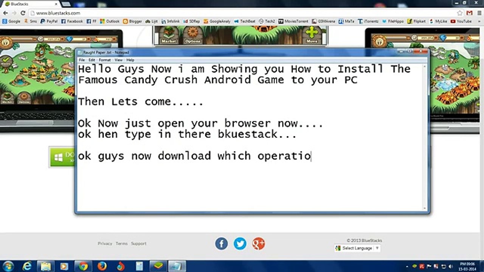The image size is (484, 272).
Task: Click the www.bluestacks.com address bar
Action: click(242, 13)
